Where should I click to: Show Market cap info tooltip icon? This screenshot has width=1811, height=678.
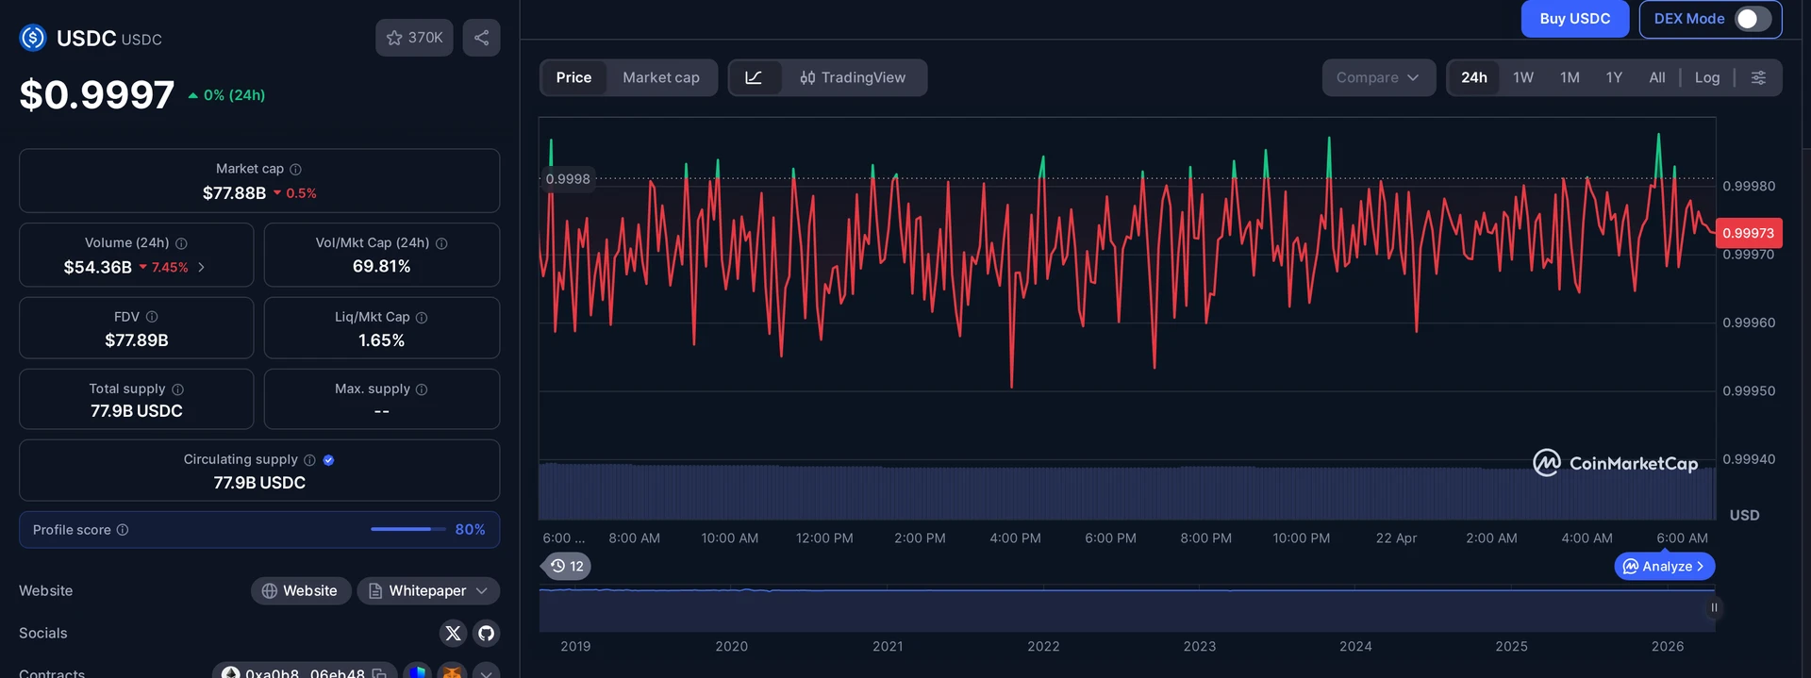coord(295,169)
